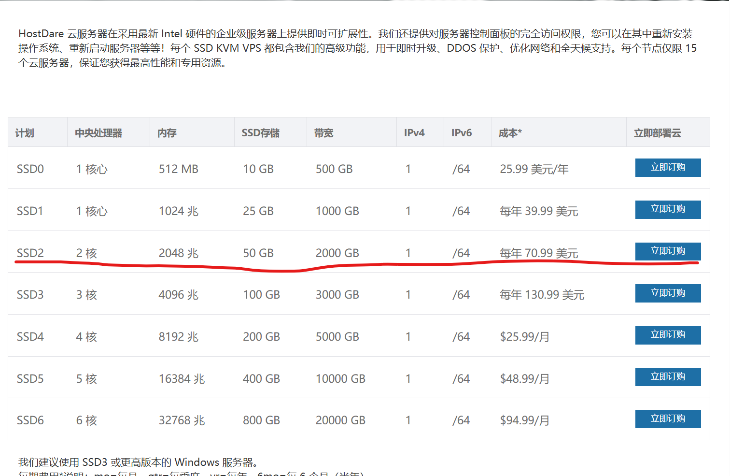Image resolution: width=730 pixels, height=476 pixels.
Task: Click the 每年 70.99 美元 price
Action: (x=539, y=253)
